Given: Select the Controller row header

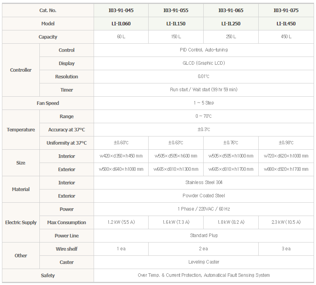Looking at the screenshot, I should (x=21, y=70).
